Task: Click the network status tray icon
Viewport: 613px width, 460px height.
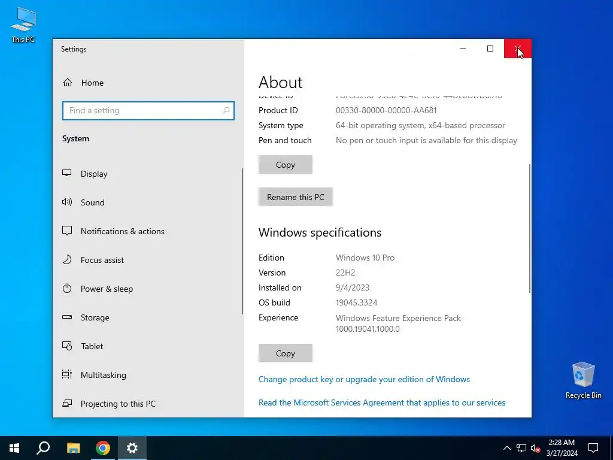Action: click(x=521, y=448)
